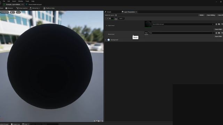Open Platform Stats

click(49, 8)
